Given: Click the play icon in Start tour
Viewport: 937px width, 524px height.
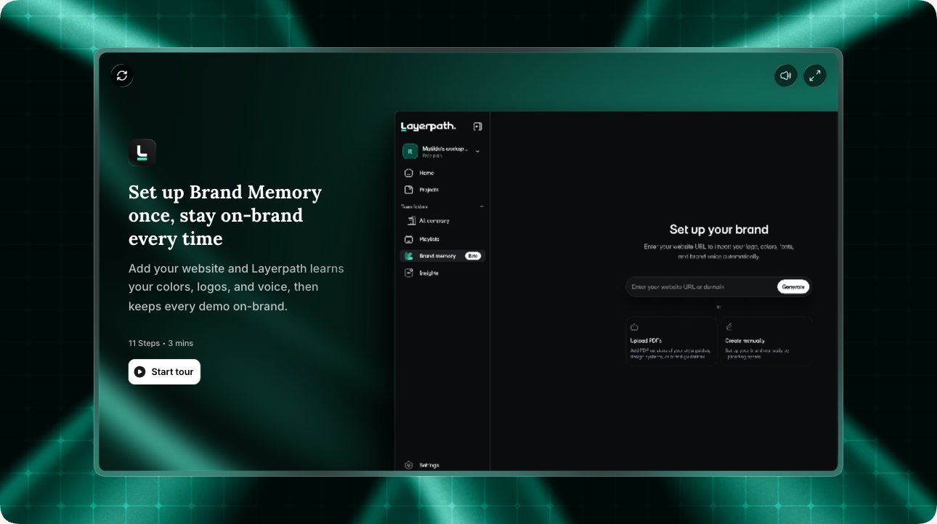Looking at the screenshot, I should coord(140,371).
